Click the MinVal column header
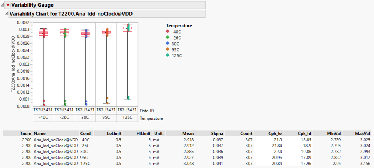374x168 pixels. tap(334, 134)
